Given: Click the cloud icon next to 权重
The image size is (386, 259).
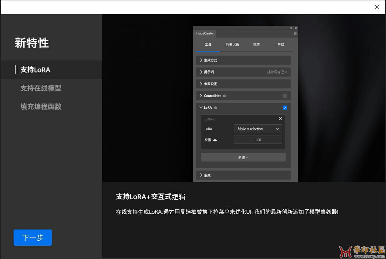Looking at the screenshot, I should (215, 140).
